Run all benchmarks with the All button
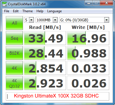The height and width of the screenshot is (105, 115). 14,23
